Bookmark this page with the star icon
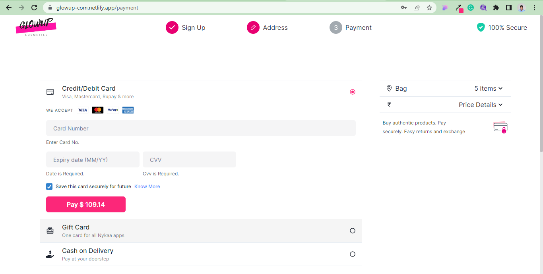The width and height of the screenshot is (543, 274). 429,8
